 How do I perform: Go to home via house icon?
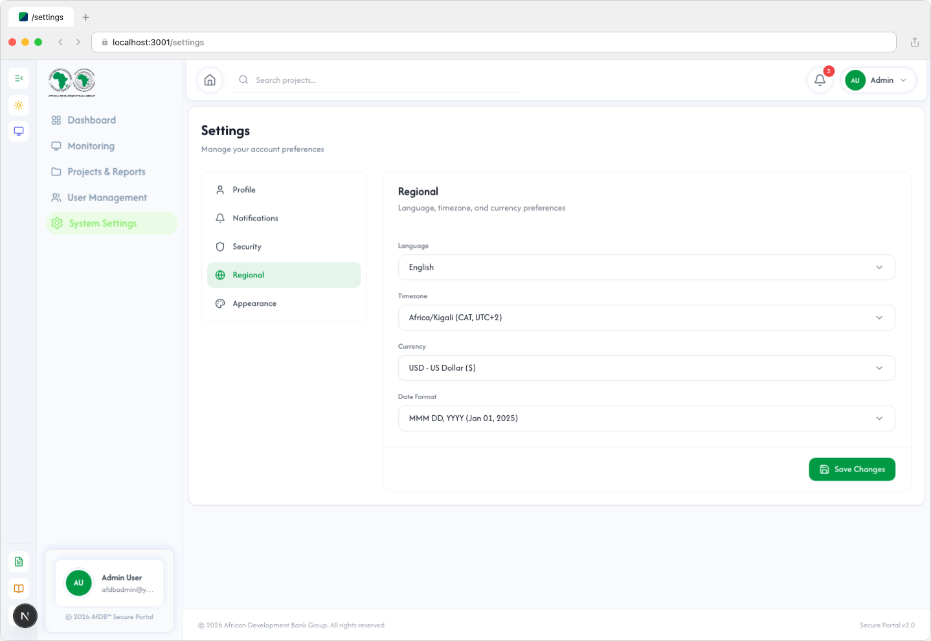[210, 80]
